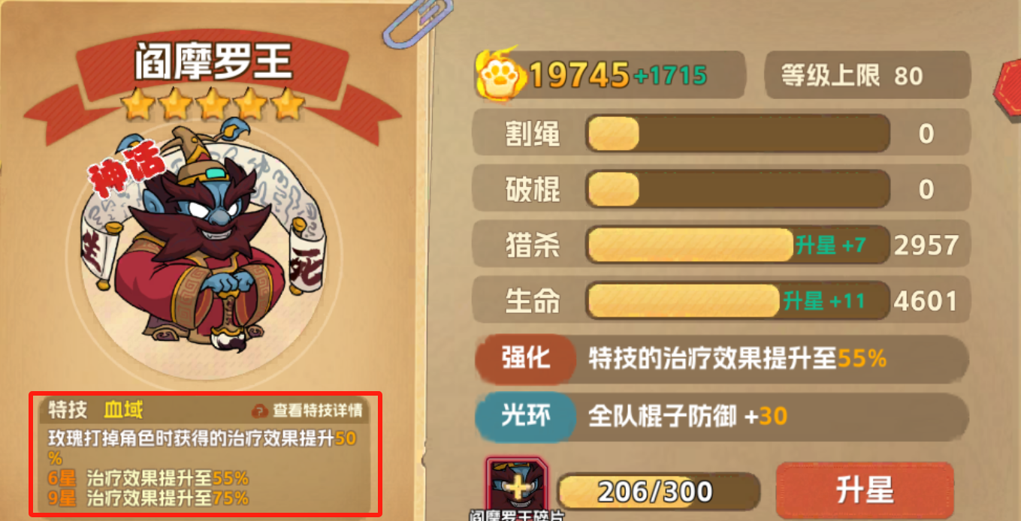Click the flaming paw power icon
The image size is (1021, 521).
(x=499, y=72)
